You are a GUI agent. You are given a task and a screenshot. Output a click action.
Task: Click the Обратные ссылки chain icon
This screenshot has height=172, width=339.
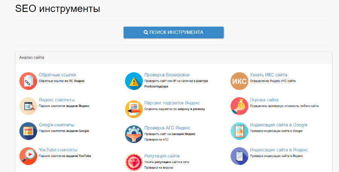[28, 81]
